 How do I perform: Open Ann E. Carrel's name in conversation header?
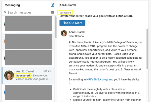tap(68, 5)
